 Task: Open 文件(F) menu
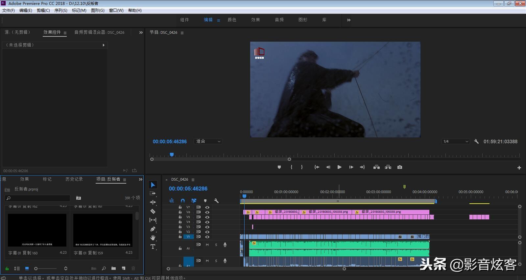click(9, 10)
